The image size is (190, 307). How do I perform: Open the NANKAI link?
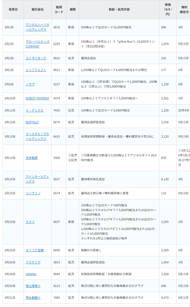[31, 274]
